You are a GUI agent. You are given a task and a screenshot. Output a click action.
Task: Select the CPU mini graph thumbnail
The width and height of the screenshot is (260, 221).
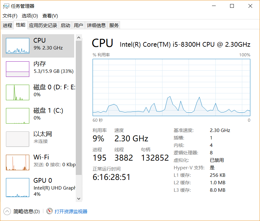pos(17,46)
